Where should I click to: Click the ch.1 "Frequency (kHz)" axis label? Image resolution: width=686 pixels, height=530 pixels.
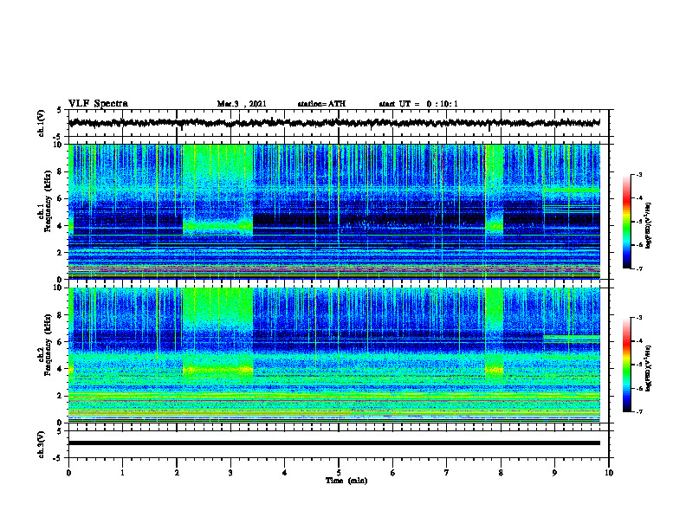click(48, 201)
